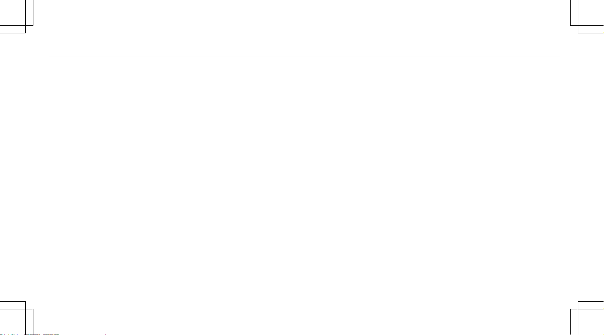Click the horizontal header rule line
Image resolution: width=604 pixels, height=335 pixels.
pos(304,56)
